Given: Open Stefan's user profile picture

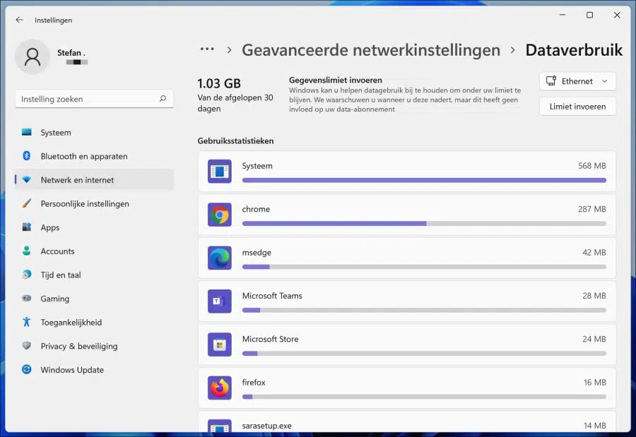Looking at the screenshot, I should 33,57.
